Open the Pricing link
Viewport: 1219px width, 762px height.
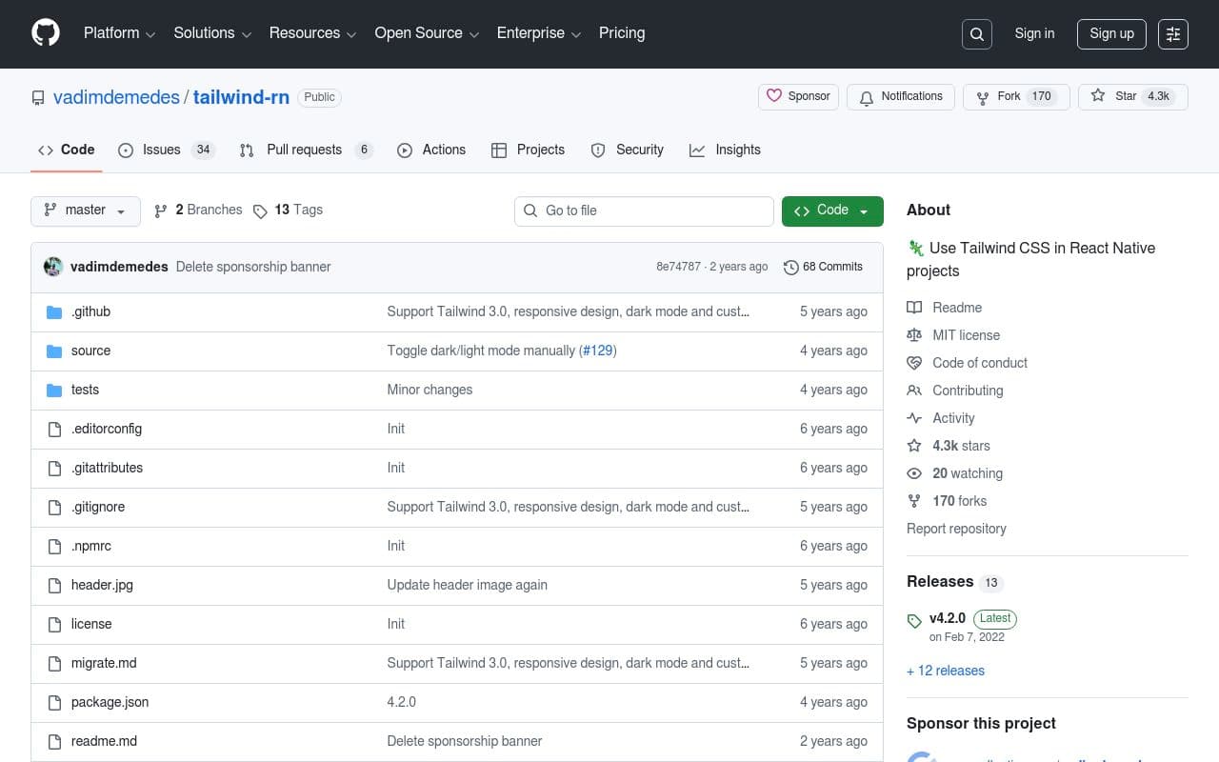pos(622,33)
